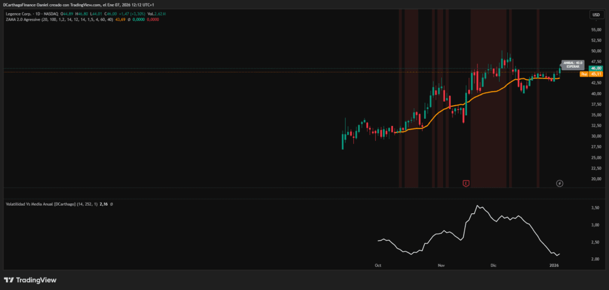The width and height of the screenshot is (609, 290).
Task: Click the Oct label on time axis
Action: 378,265
